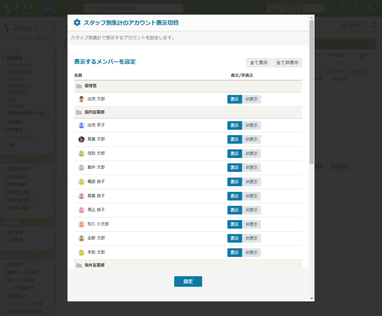Set 電話 掛子 to 非表示

251,182
